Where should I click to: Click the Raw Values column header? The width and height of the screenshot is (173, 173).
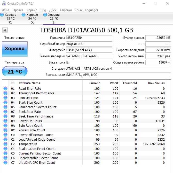pos(156,83)
